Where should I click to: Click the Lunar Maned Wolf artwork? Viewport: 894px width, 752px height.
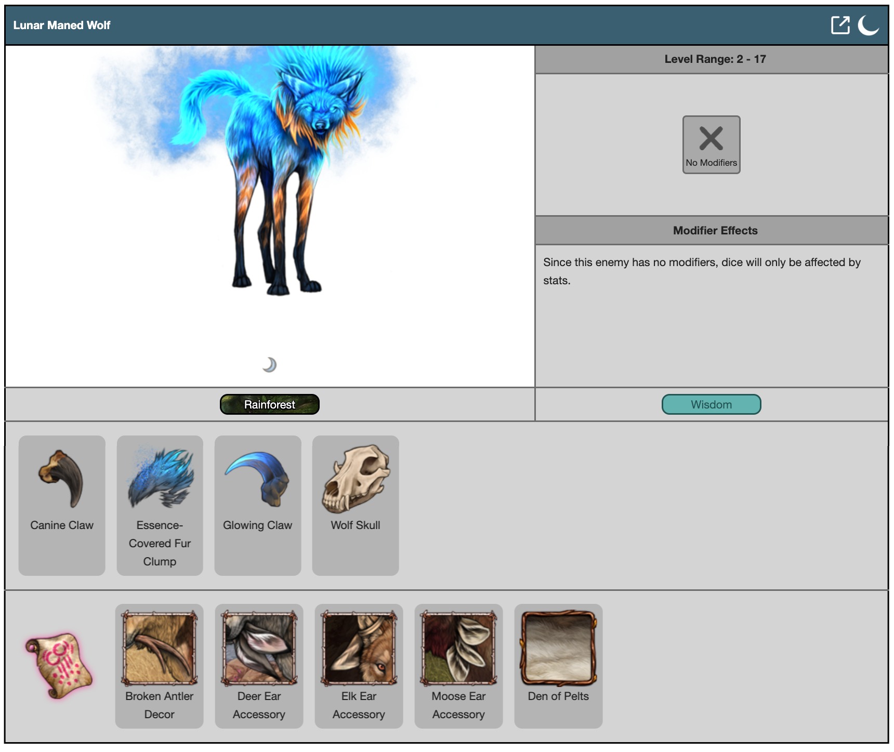click(270, 171)
